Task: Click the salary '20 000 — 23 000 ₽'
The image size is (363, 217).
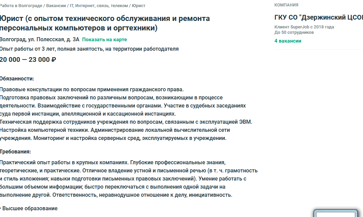Action: pyautogui.click(x=28, y=60)
